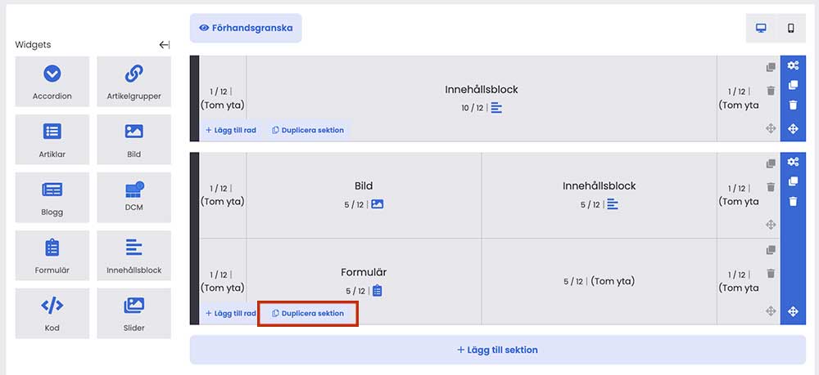Open settings gears of first section
The width and height of the screenshot is (819, 375).
tap(793, 65)
